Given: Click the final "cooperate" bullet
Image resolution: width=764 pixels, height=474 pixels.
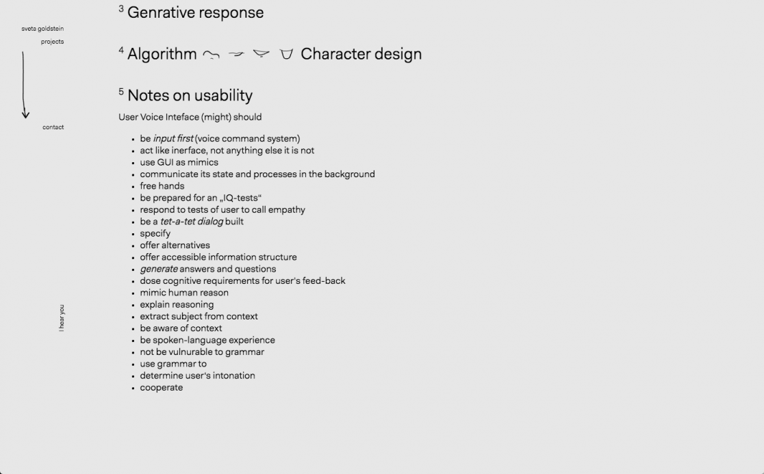Looking at the screenshot, I should click(x=161, y=388).
